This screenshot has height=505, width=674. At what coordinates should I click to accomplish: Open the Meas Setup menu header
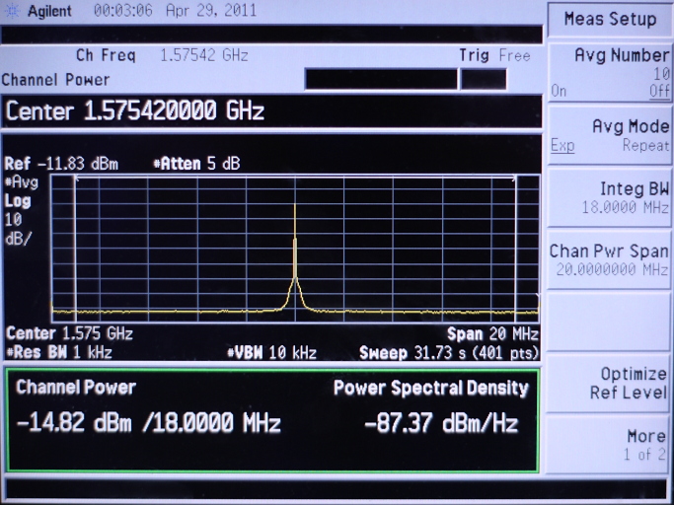click(610, 20)
